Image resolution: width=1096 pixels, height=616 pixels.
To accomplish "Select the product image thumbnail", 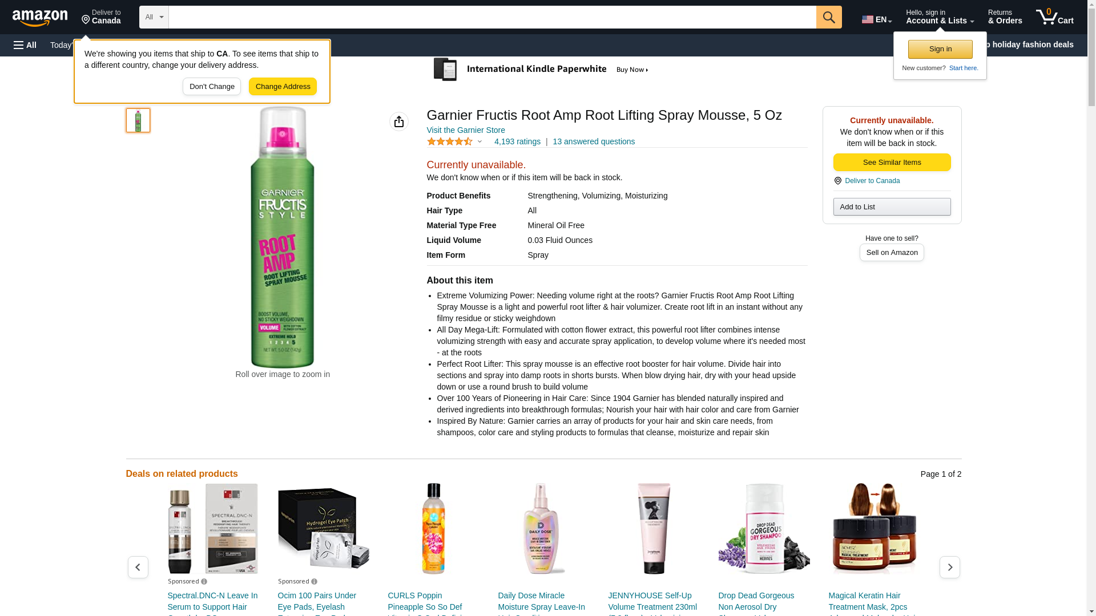I will pos(138,120).
